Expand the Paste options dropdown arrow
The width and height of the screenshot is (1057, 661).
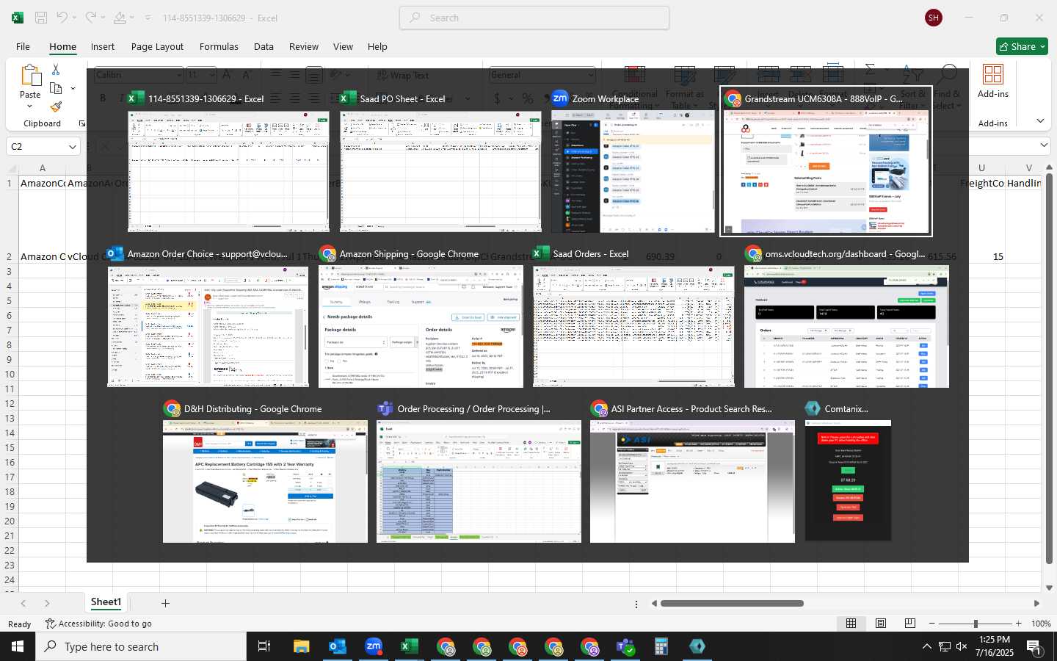pos(30,106)
